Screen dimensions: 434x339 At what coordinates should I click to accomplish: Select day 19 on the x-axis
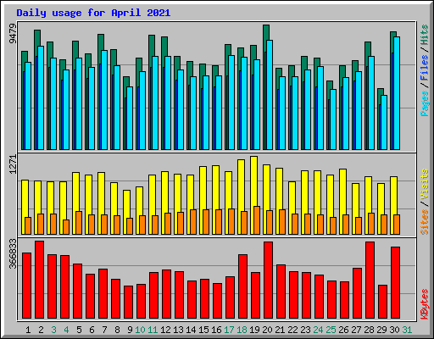coord(254,330)
